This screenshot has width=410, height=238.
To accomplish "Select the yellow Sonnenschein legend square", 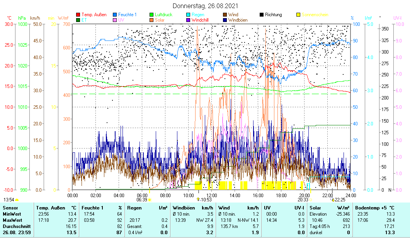I will tap(298, 15).
